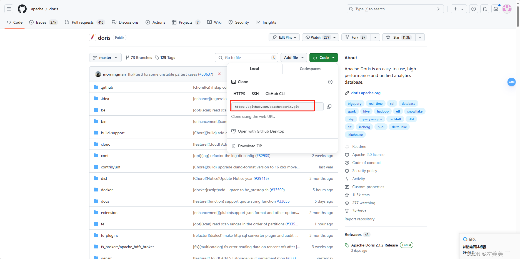Close the commit banner with the X icon
Image resolution: width=520 pixels, height=259 pixels.
coord(219,74)
